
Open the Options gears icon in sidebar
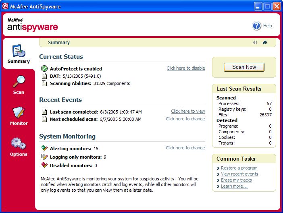coord(19,144)
